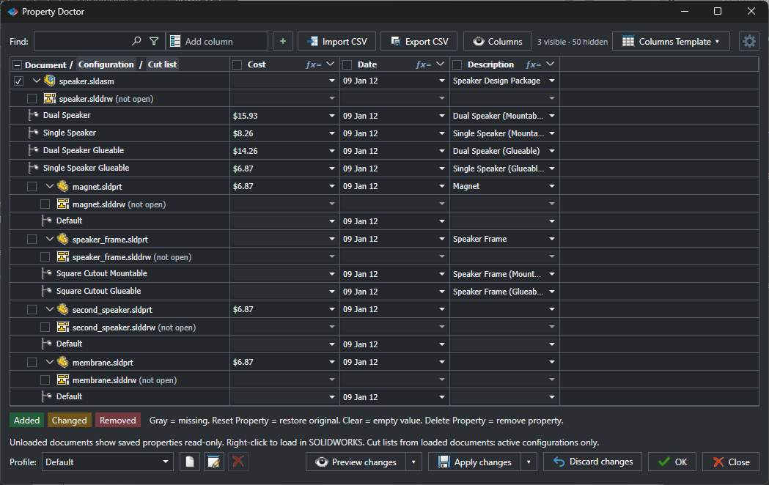Check the membrane.sldprt checkbox
This screenshot has width=769, height=485.
(32, 362)
